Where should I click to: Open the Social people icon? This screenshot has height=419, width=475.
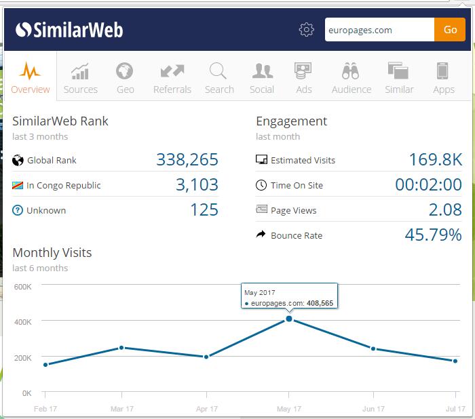262,71
